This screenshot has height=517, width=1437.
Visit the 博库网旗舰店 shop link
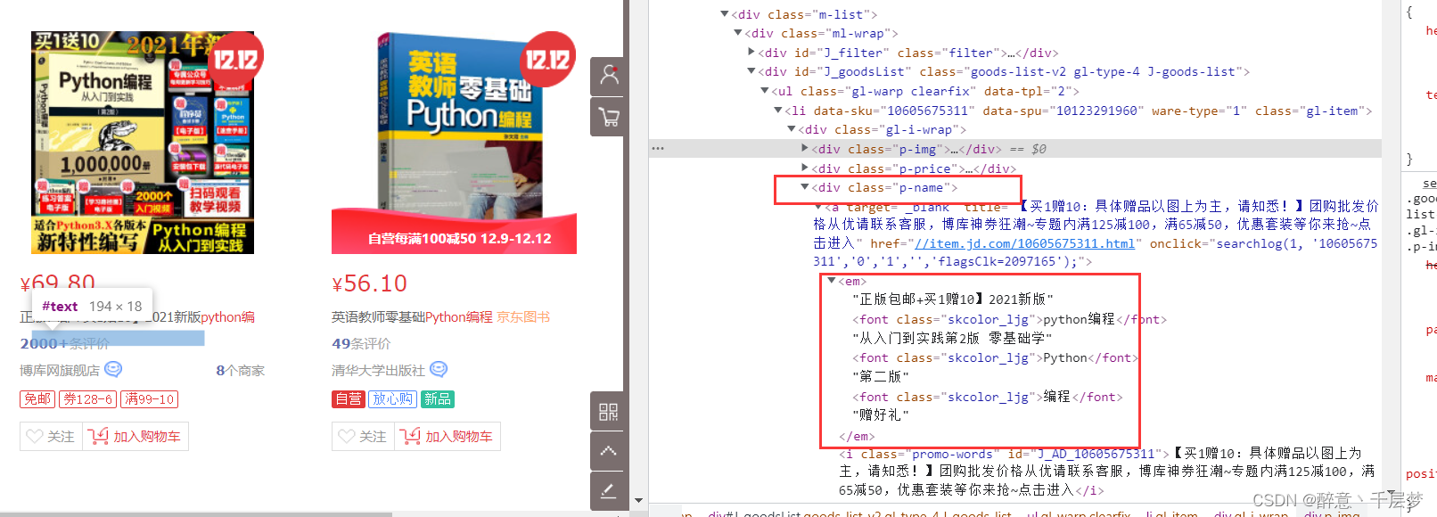pyautogui.click(x=60, y=370)
